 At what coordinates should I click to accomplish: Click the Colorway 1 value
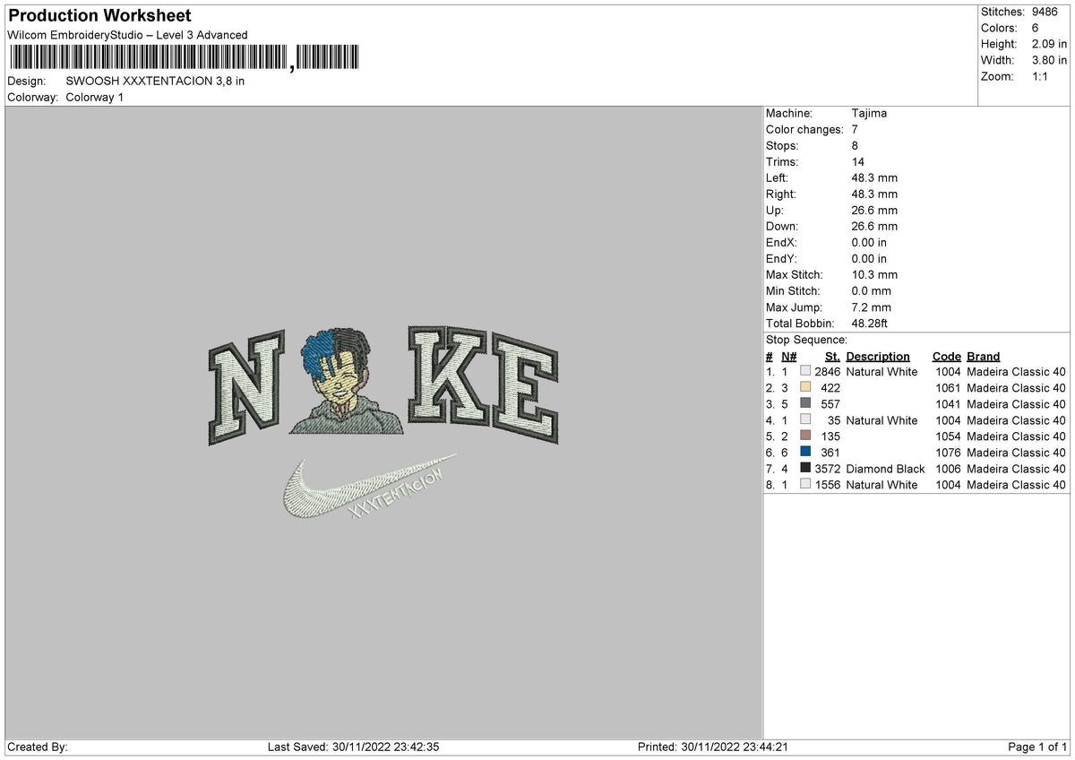point(94,98)
